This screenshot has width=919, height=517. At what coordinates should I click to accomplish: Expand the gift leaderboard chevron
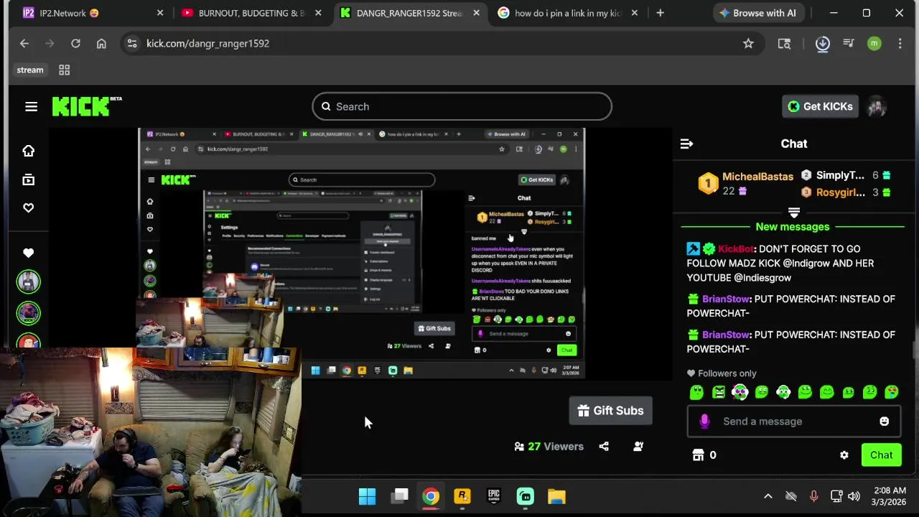pyautogui.click(x=793, y=213)
